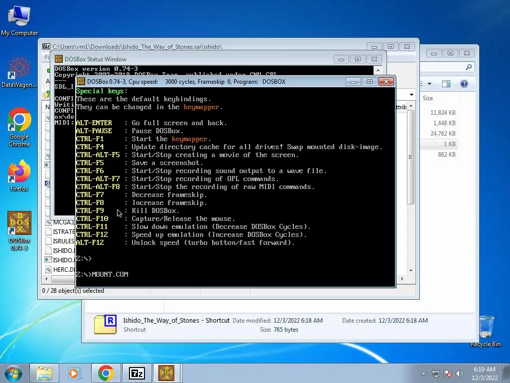
Task: Open the Action Center flag icon
Action: [448, 374]
